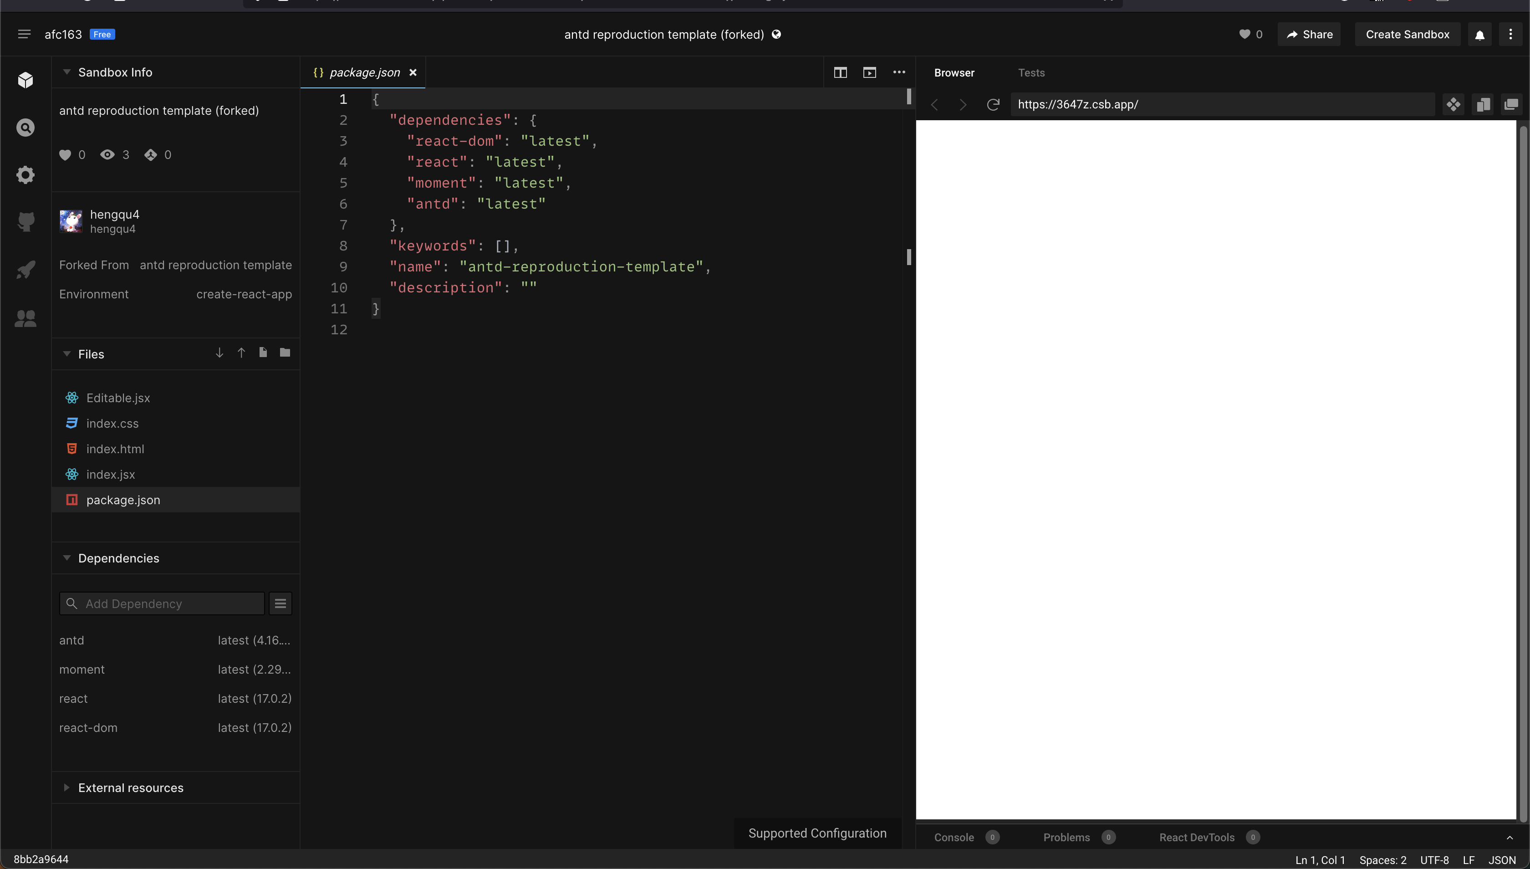Viewport: 1530px width, 869px height.
Task: Toggle the notifications bell
Action: [1480, 34]
